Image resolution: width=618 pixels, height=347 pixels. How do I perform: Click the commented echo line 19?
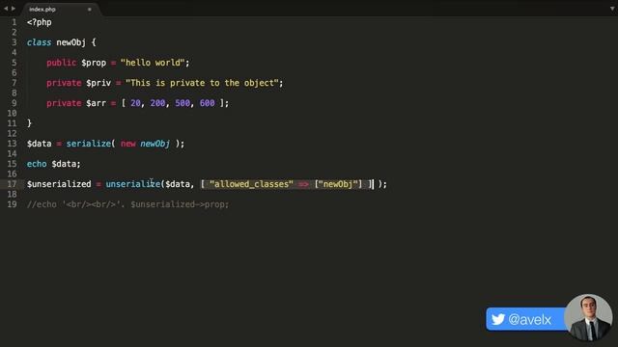point(127,204)
